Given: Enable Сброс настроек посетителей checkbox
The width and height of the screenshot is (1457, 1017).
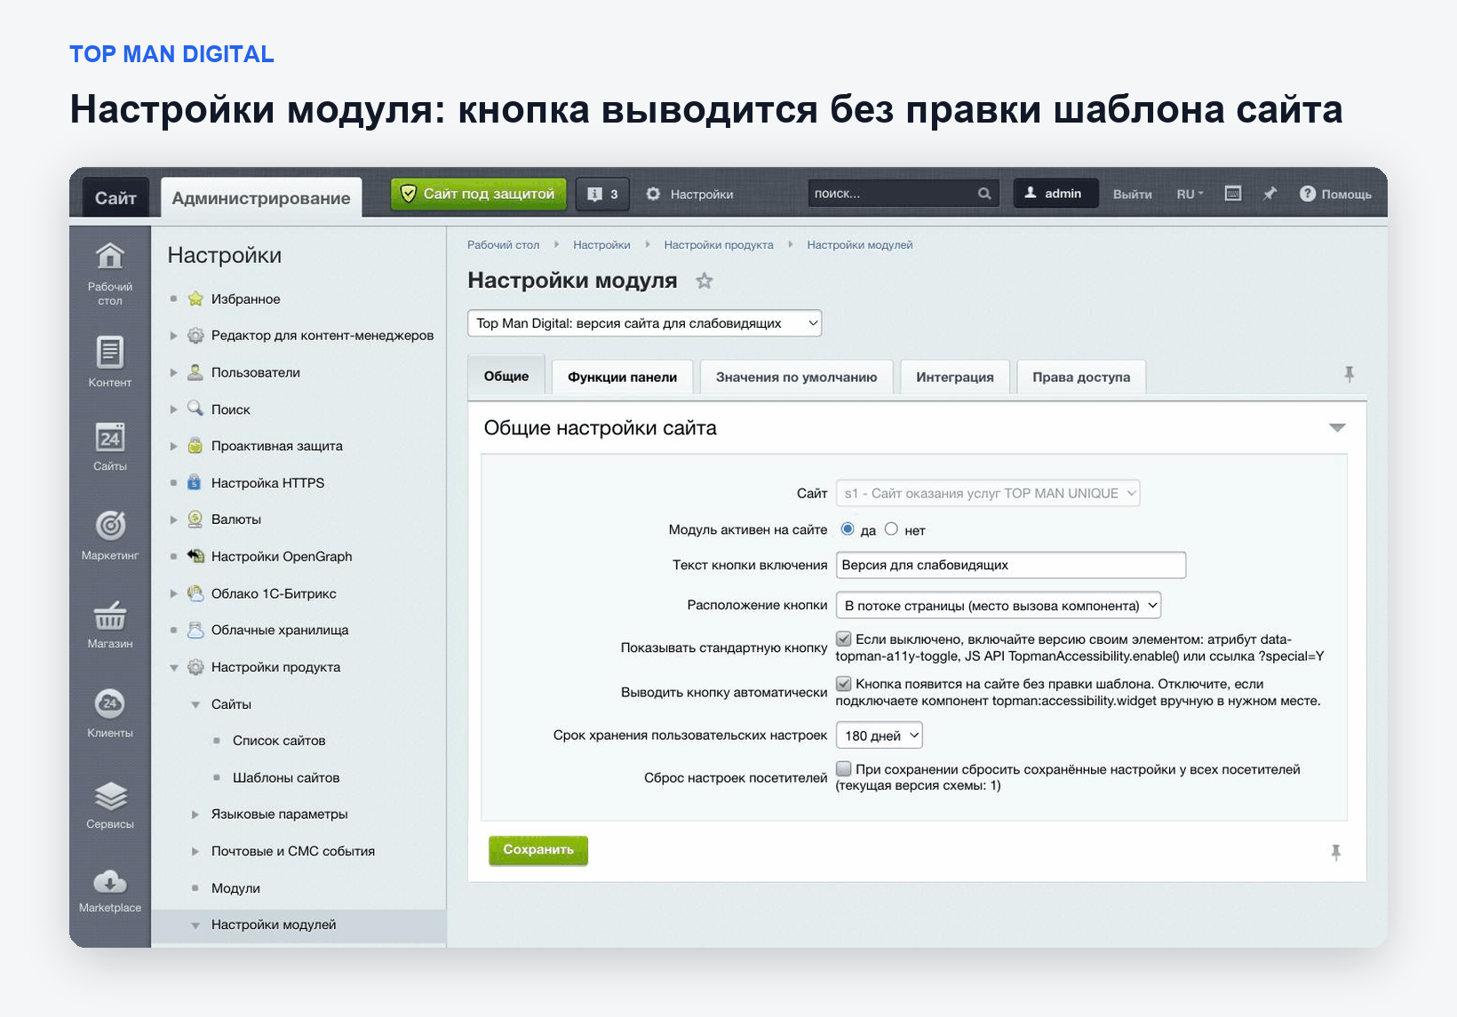Looking at the screenshot, I should tap(844, 769).
